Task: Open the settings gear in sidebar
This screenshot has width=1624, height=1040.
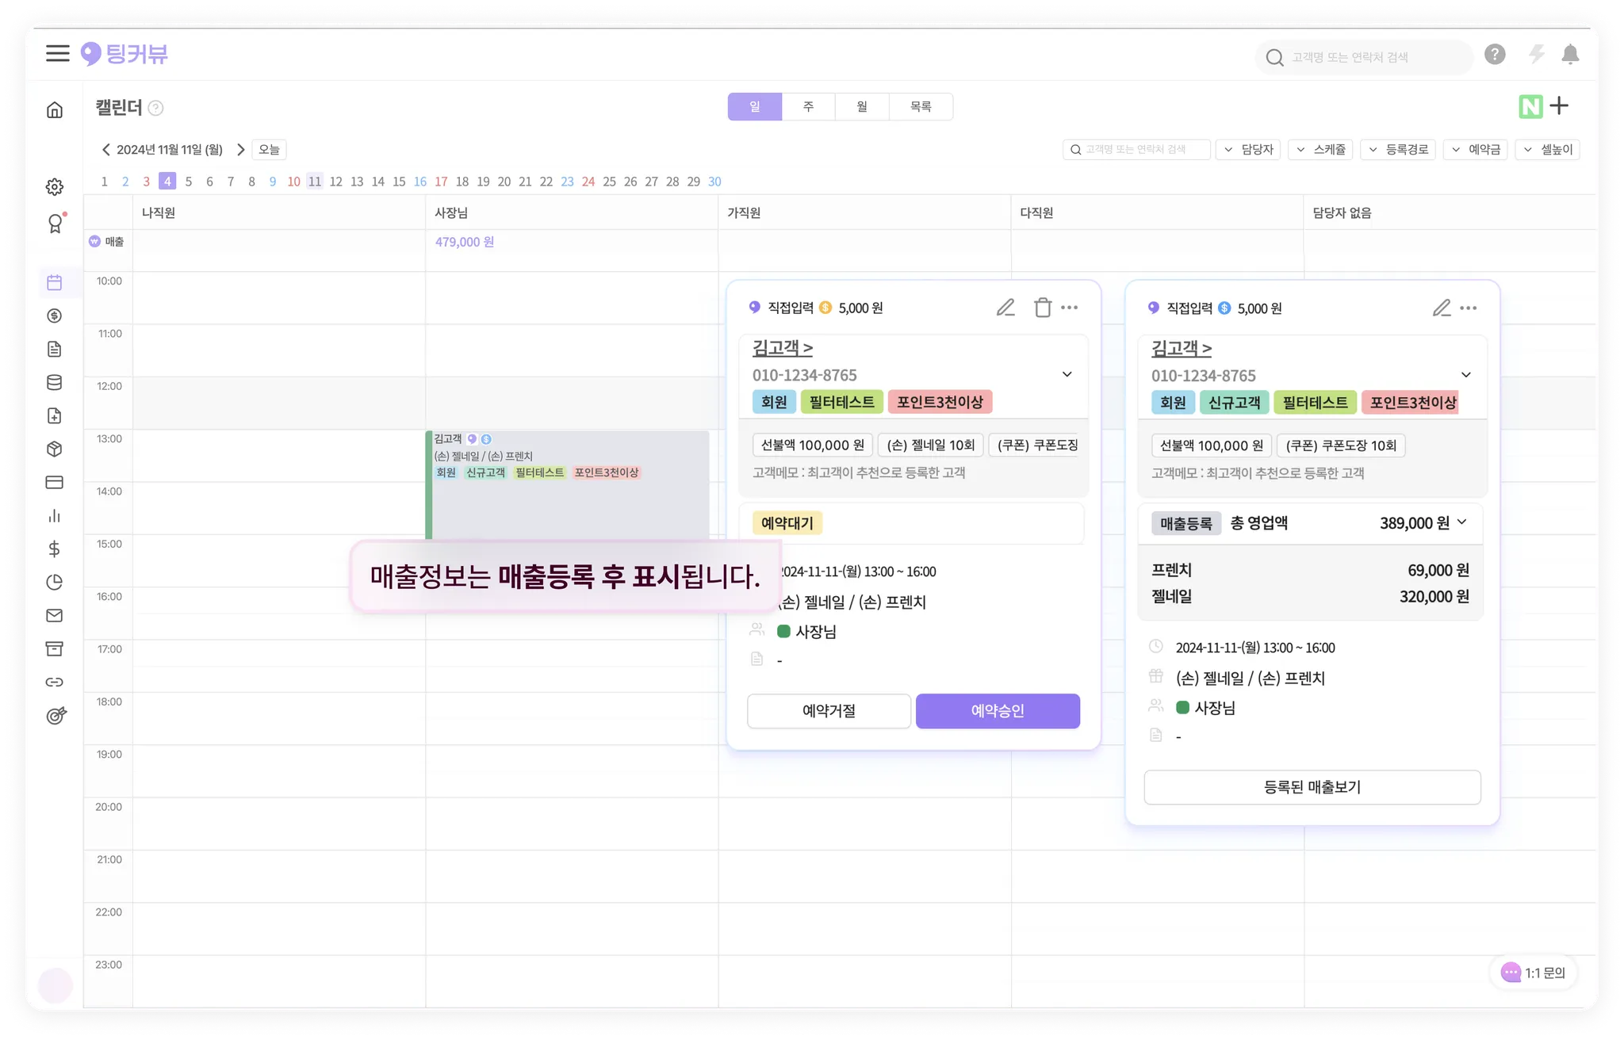Action: tap(54, 187)
